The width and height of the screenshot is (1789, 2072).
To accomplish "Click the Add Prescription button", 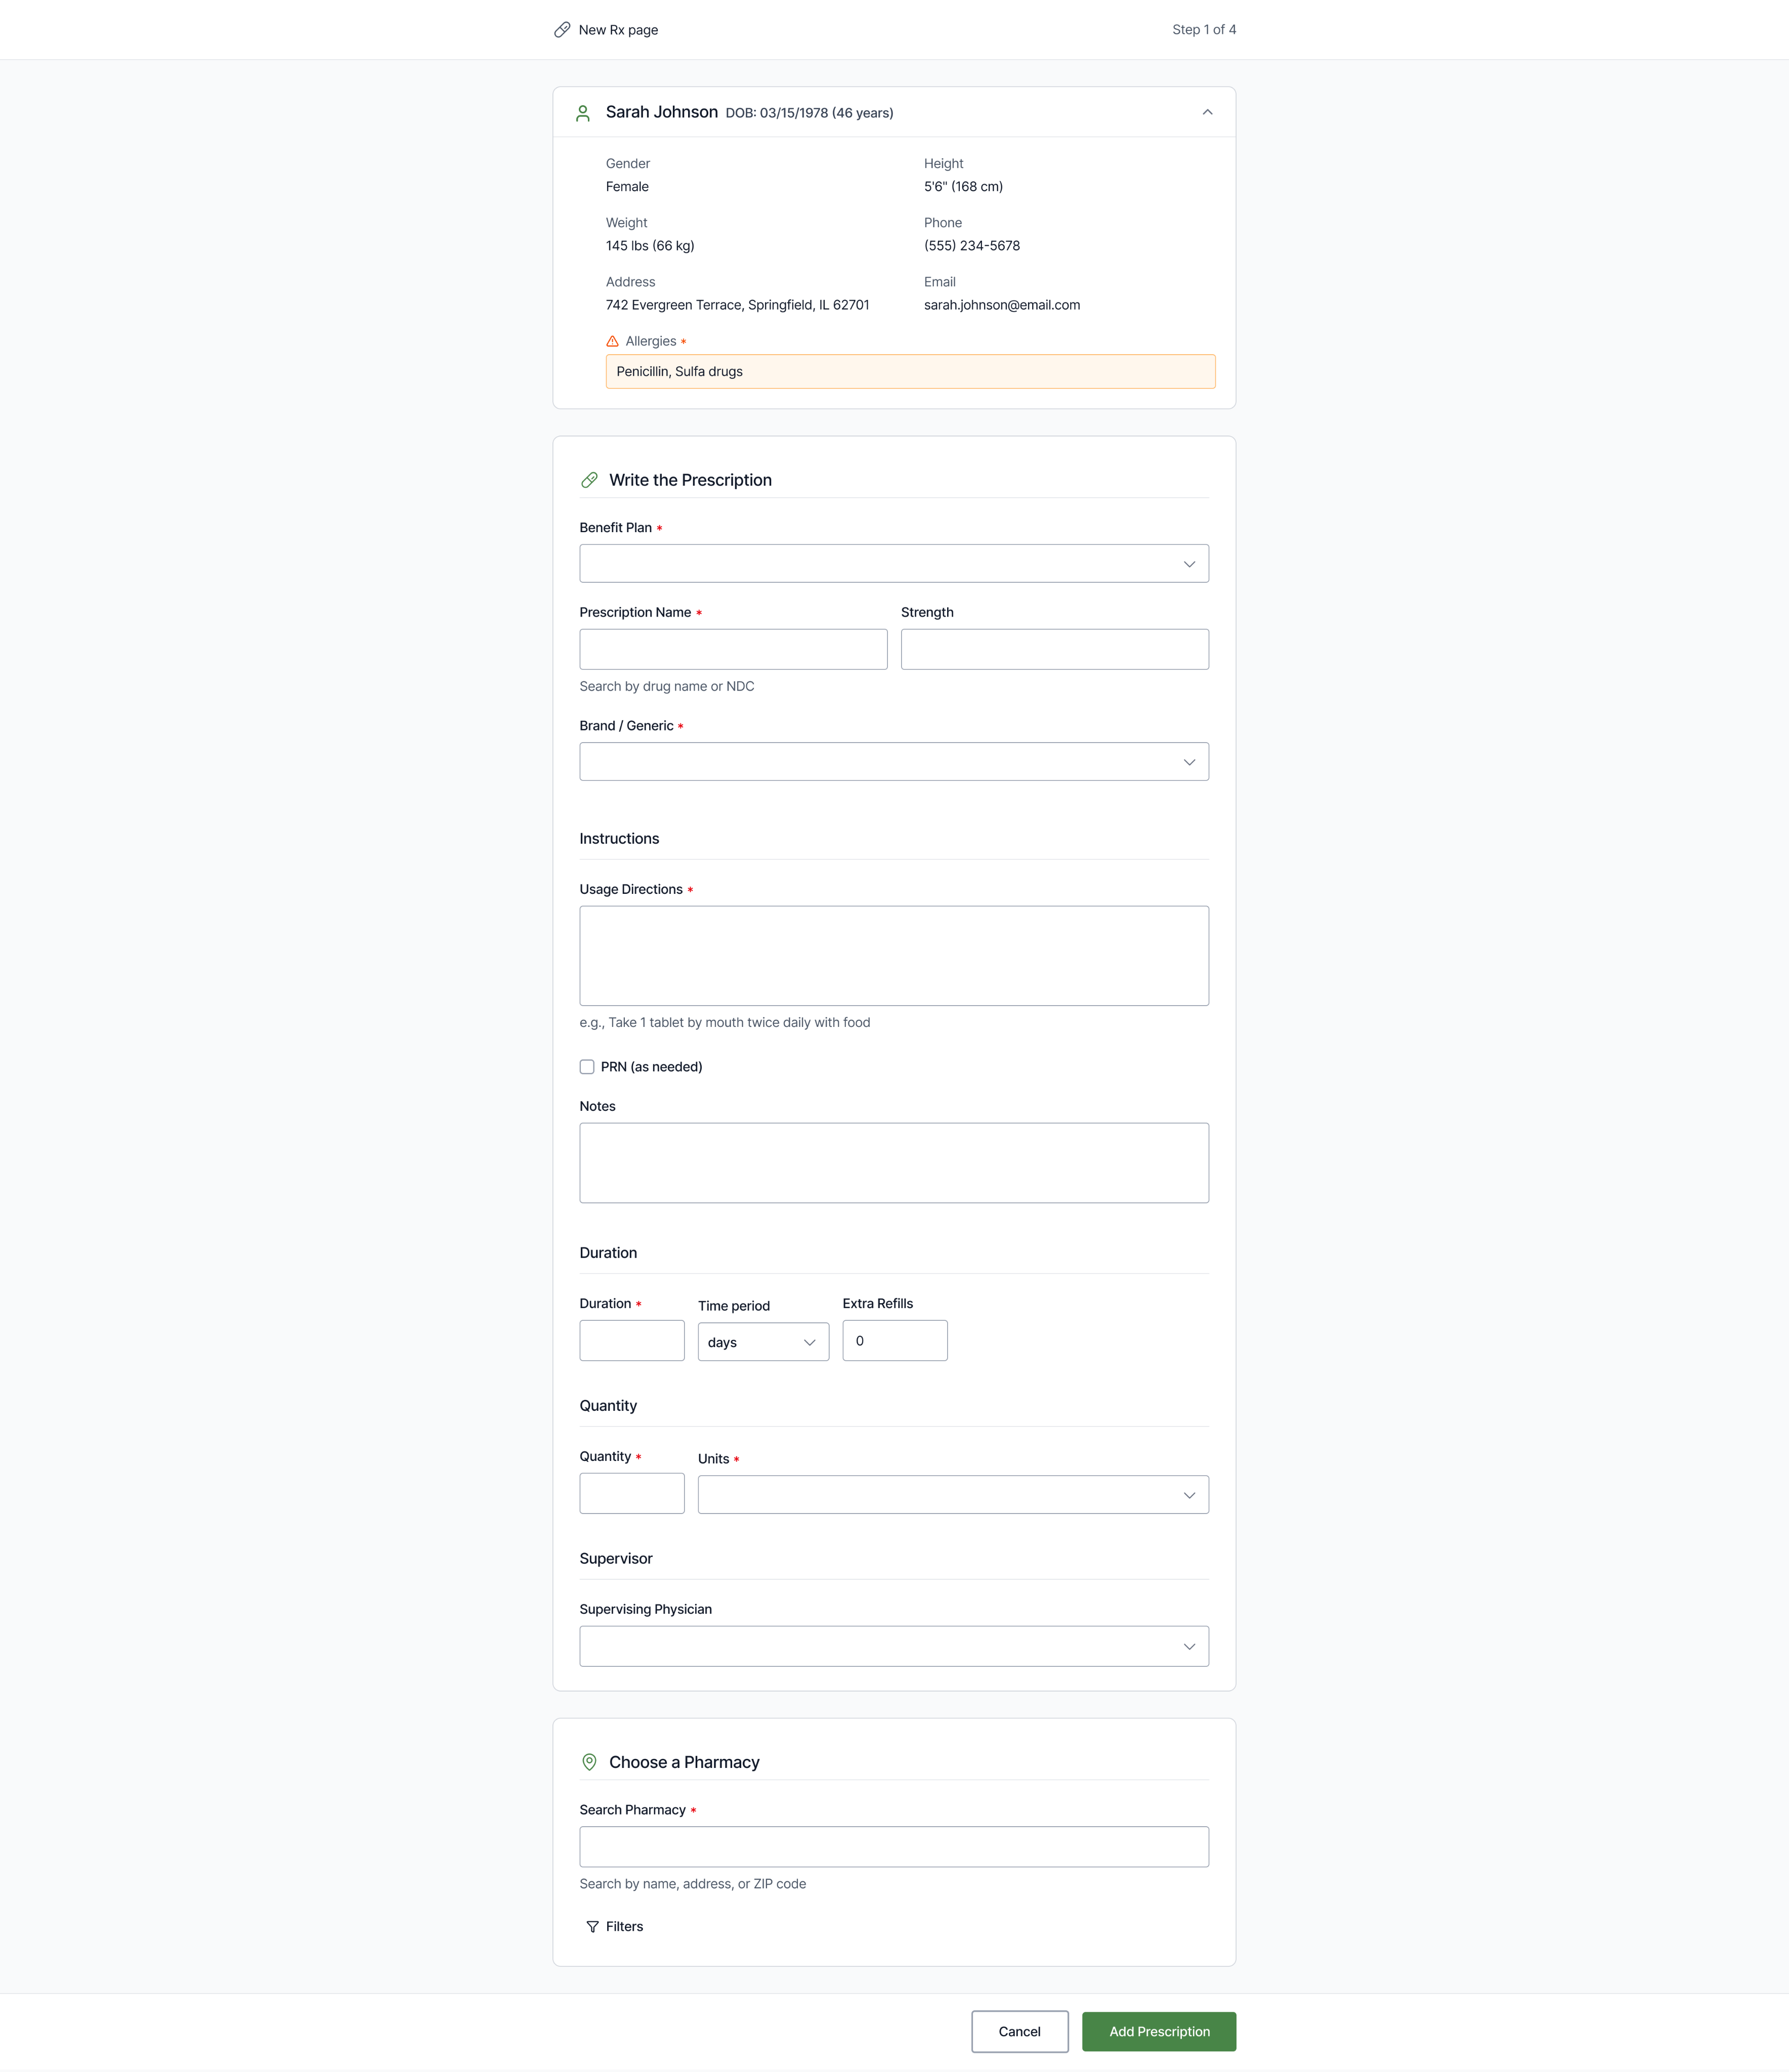I will (x=1158, y=2031).
